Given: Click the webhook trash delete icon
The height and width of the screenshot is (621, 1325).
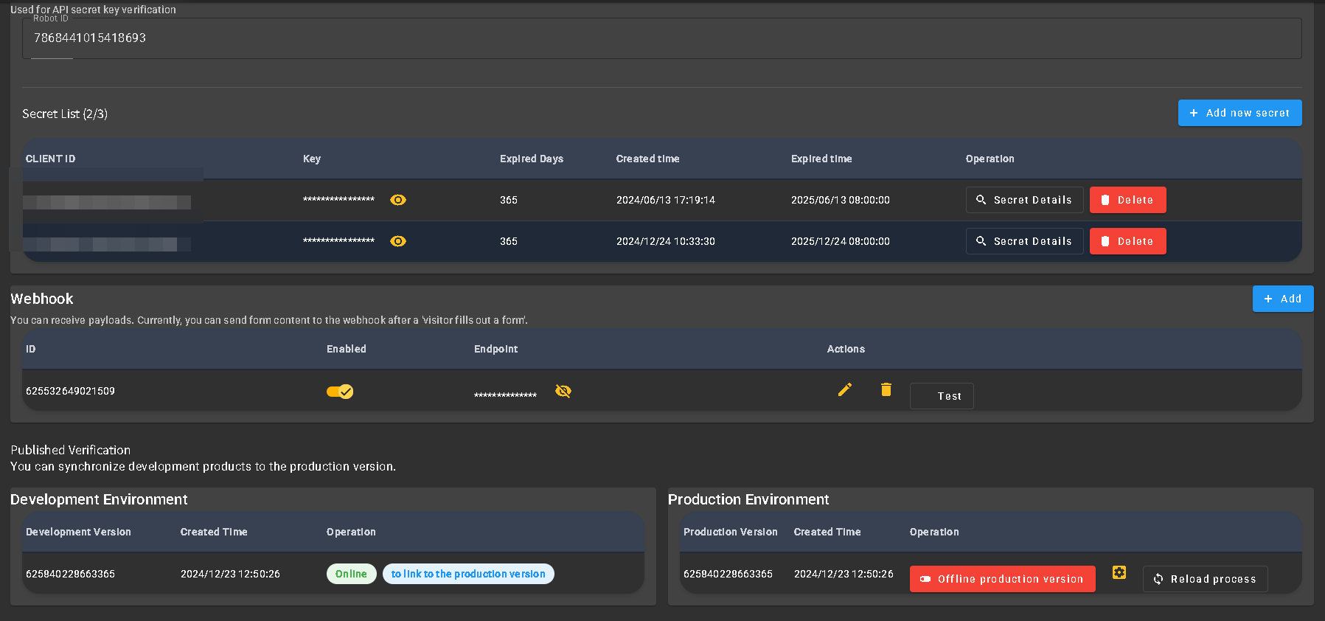Looking at the screenshot, I should tap(886, 389).
